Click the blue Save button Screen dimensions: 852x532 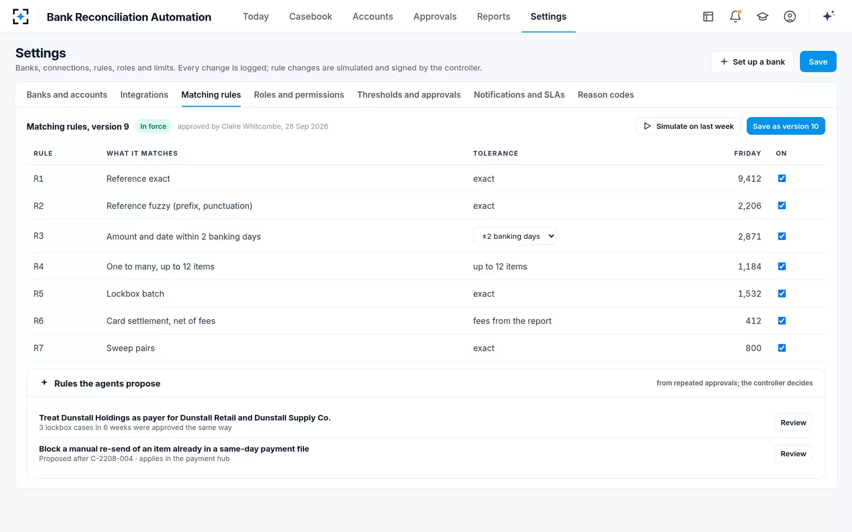[x=818, y=61]
